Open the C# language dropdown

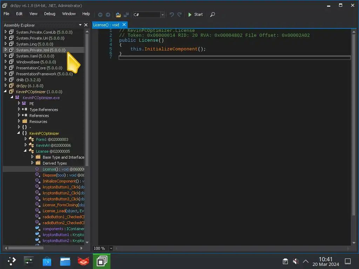(162, 15)
